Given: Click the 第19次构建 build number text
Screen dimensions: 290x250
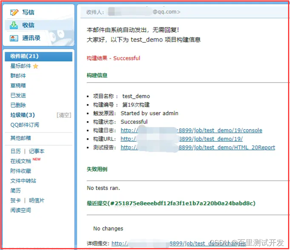Looking at the screenshot, I should (x=136, y=105).
